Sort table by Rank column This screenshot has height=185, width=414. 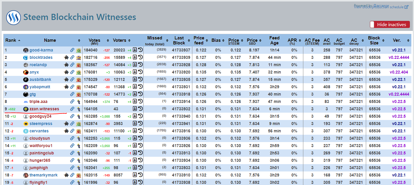tap(13, 40)
